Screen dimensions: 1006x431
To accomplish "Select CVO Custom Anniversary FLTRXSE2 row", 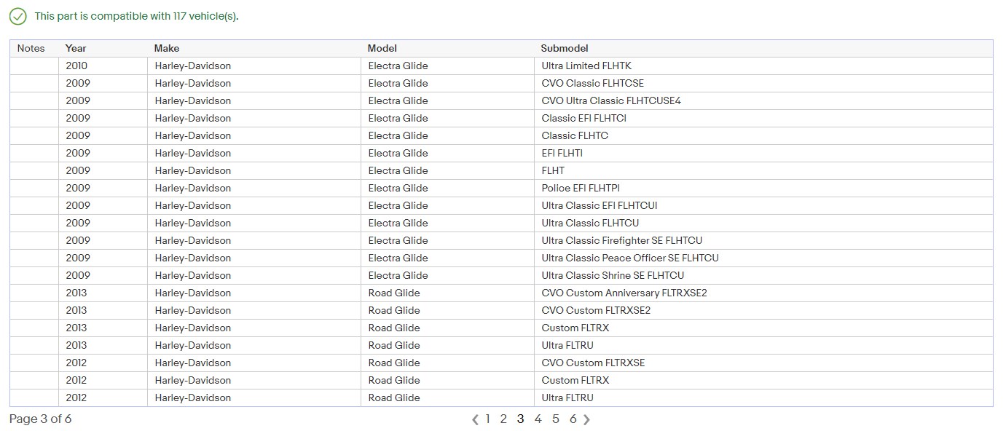I will 624,293.
